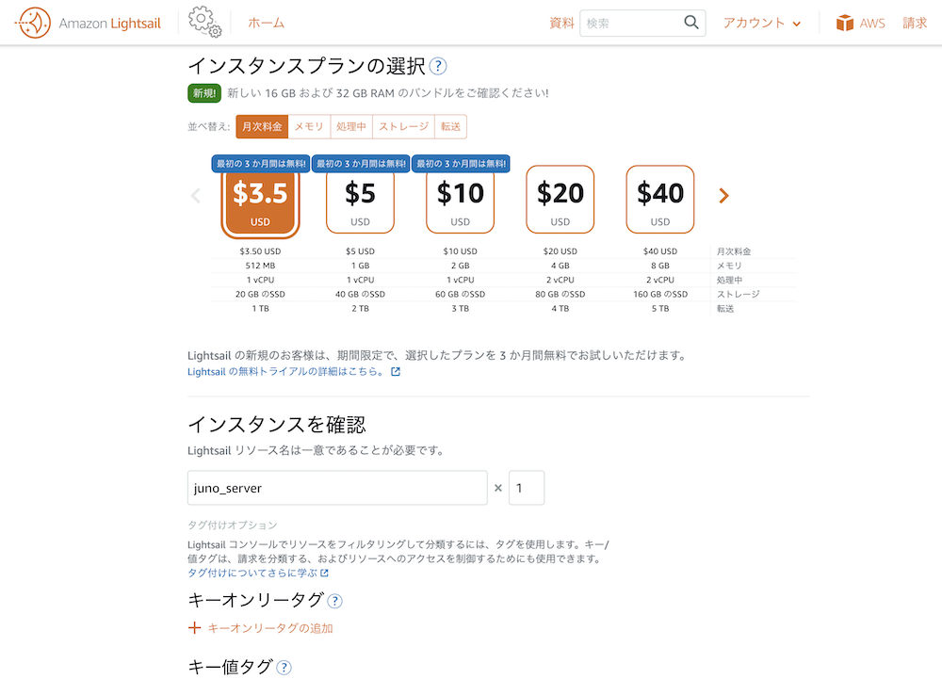The image size is (942, 679).
Task: Sort plans by 処理中
Action: (351, 127)
